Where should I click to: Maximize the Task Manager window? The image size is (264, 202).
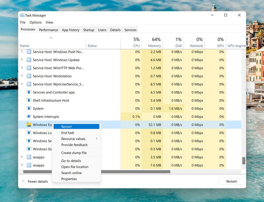(x=226, y=15)
